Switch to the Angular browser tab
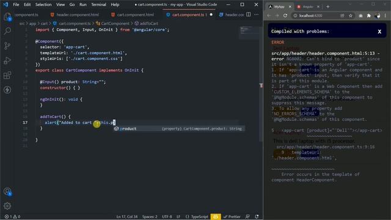391x220 pixels. pyautogui.click(x=308, y=7)
